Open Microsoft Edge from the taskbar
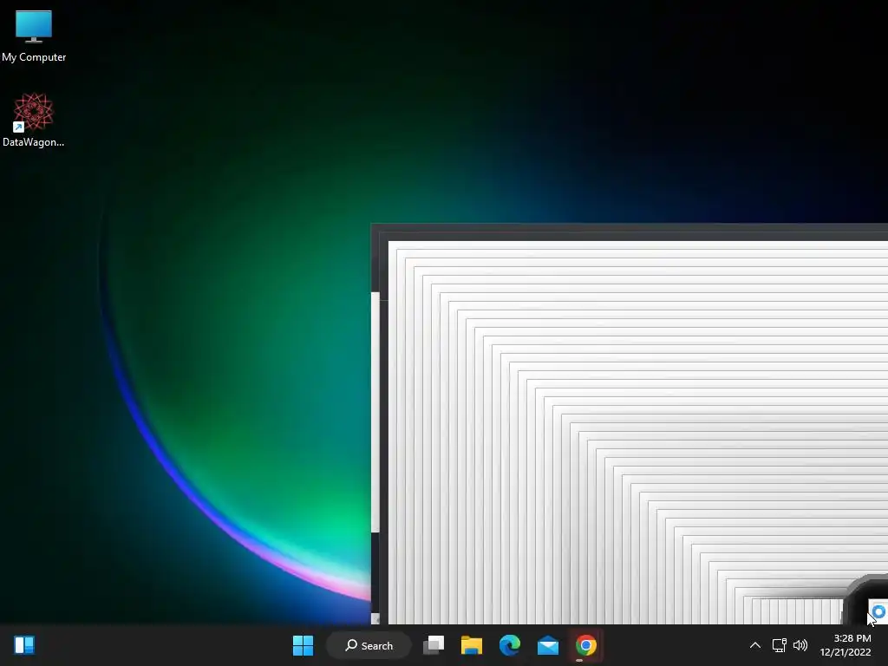The height and width of the screenshot is (666, 888). 510,645
